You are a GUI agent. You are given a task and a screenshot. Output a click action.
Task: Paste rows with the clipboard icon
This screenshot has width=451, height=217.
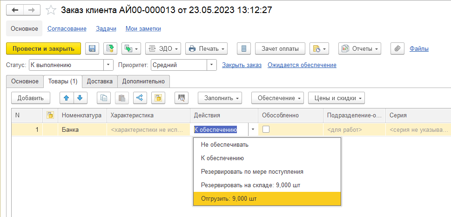[122, 98]
